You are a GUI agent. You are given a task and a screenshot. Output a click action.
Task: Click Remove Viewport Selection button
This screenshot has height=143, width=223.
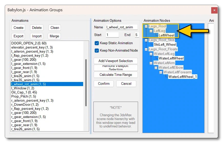[116, 68]
